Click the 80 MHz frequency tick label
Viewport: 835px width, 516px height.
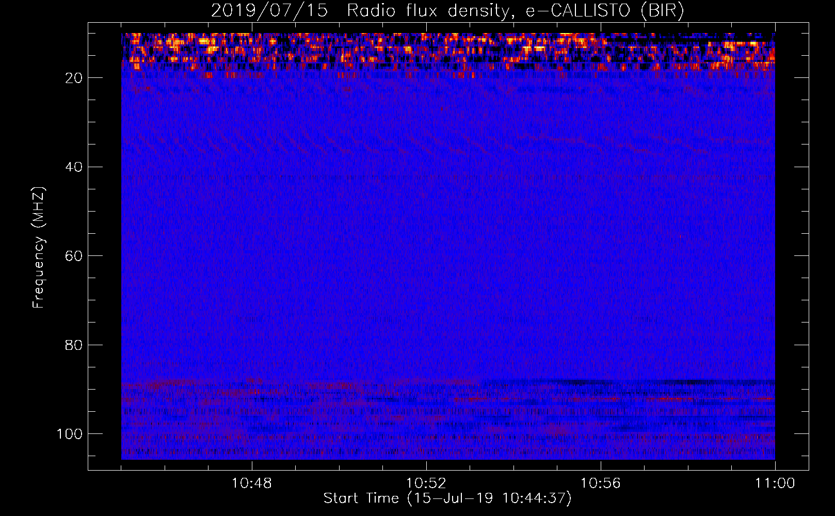pyautogui.click(x=74, y=345)
